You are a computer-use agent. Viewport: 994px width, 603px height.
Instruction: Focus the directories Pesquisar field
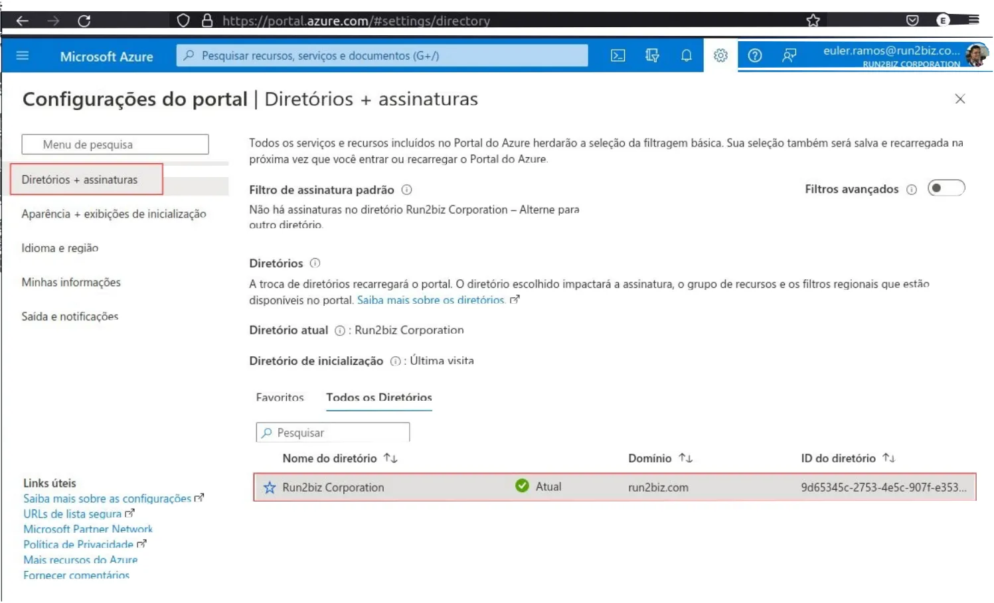pyautogui.click(x=333, y=433)
